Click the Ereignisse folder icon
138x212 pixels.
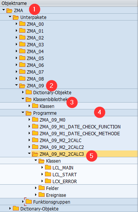pos(42,195)
